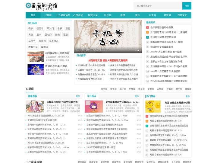Open 2024年天蝎座7月运势 第一星运
This screenshot has width=217, height=163.
[101, 148]
